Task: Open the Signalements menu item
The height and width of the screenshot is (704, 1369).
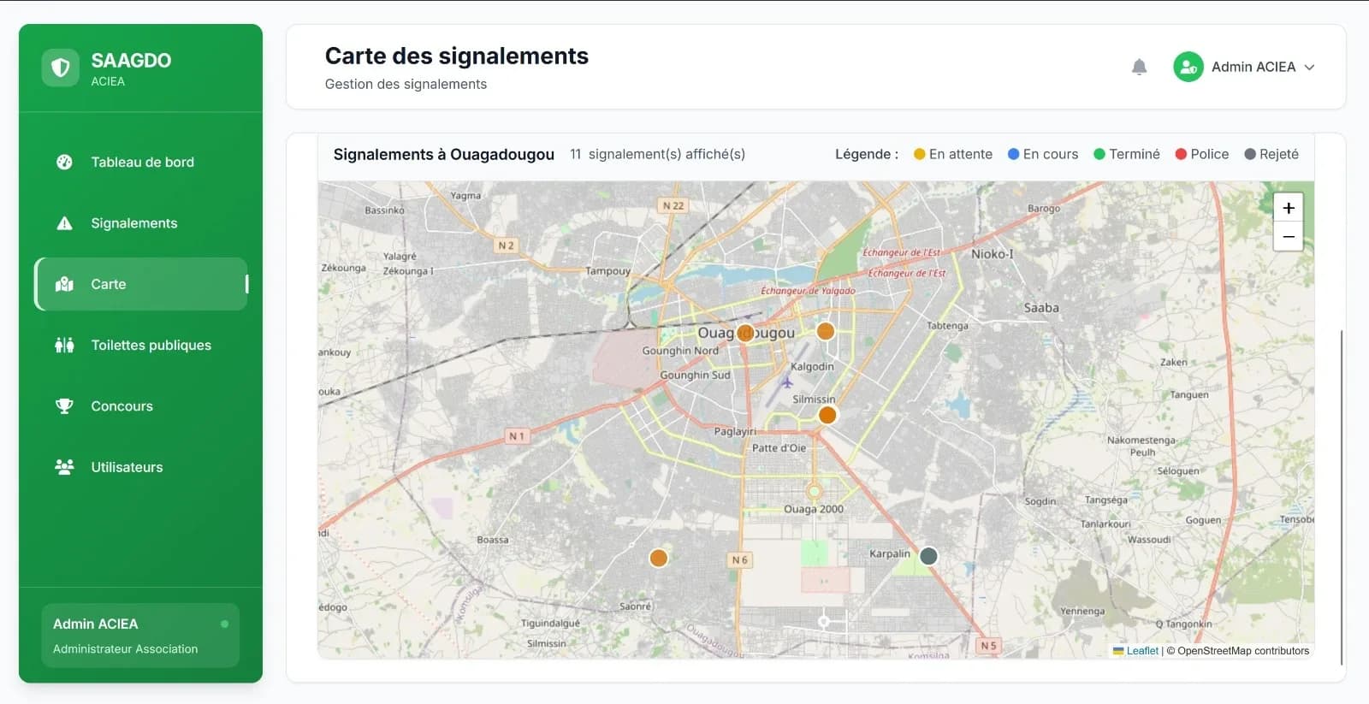Action: (x=141, y=223)
